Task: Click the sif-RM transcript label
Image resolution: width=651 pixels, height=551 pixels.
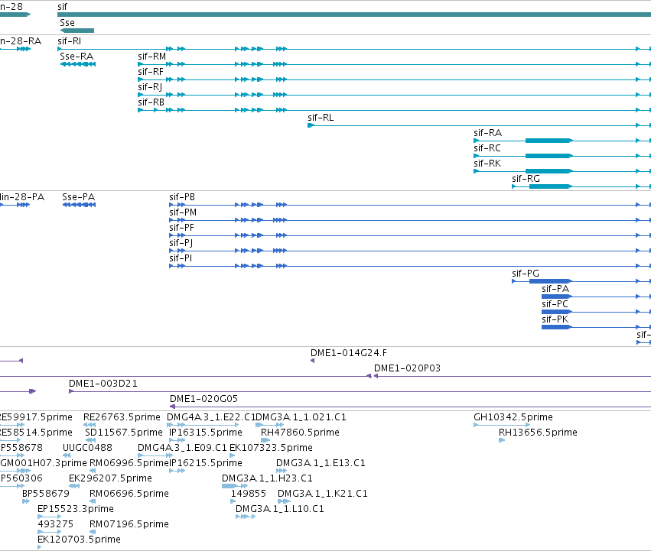Action: tap(152, 57)
